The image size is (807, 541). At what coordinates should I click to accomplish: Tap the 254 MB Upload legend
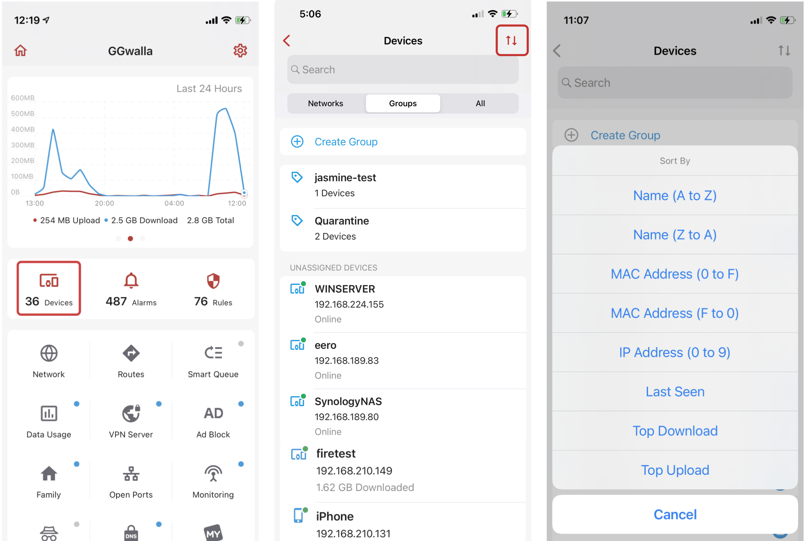66,220
